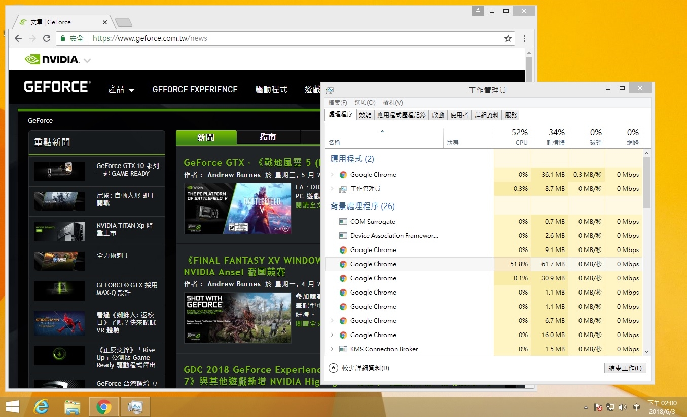
Task: Switch to the 啟動 tab
Action: click(438, 115)
